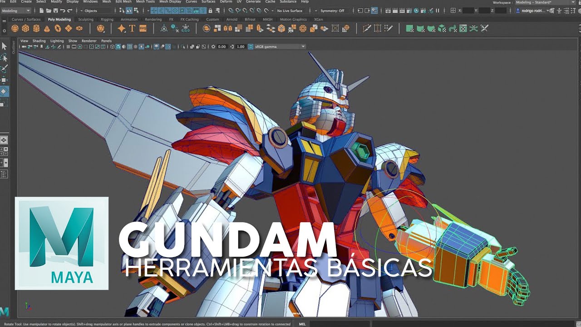
Task: Click the reset transforms 0,0,0 icon
Action: tap(185, 29)
